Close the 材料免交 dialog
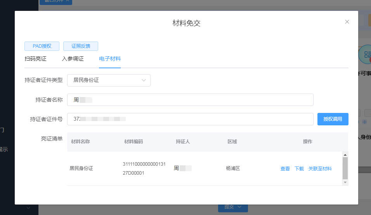 click(x=347, y=22)
